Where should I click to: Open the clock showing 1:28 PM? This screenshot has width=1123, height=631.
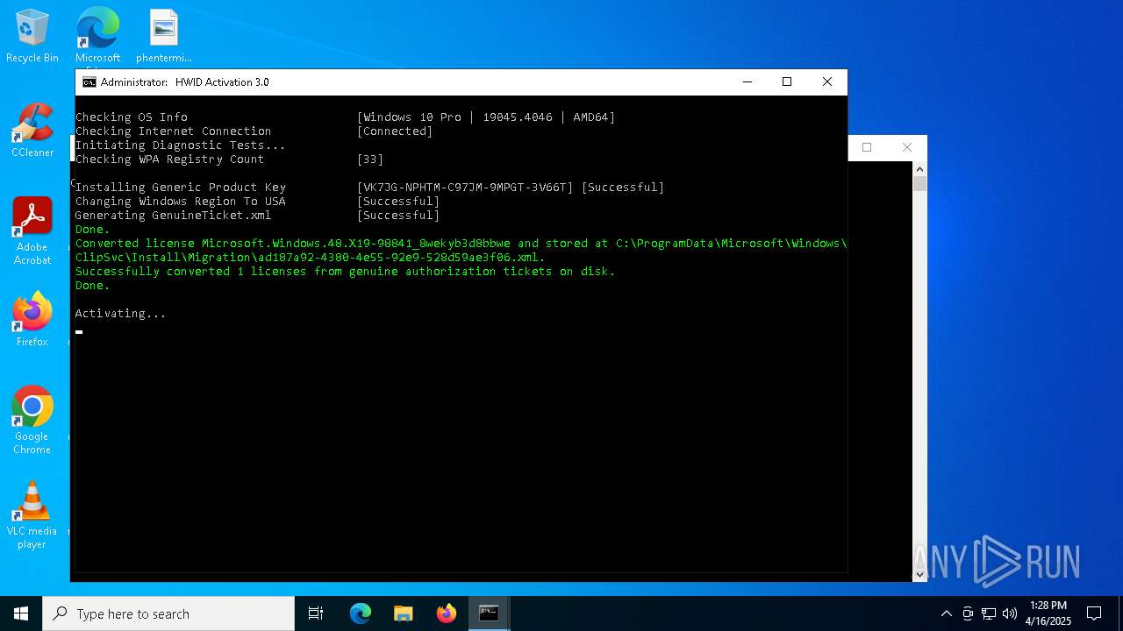pyautogui.click(x=1048, y=613)
